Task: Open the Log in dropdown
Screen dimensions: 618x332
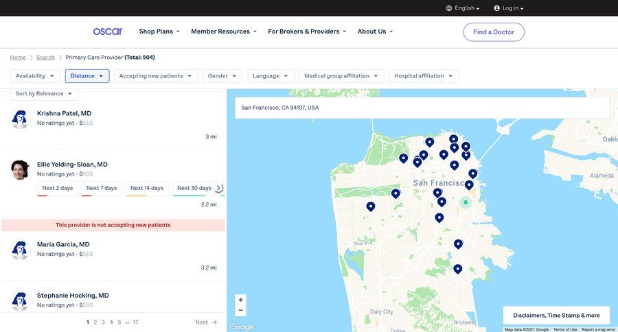Action: (508, 8)
